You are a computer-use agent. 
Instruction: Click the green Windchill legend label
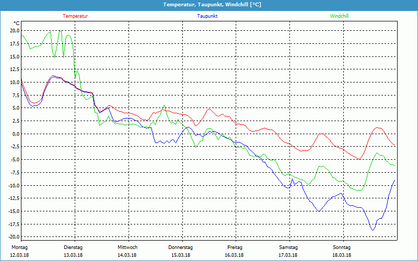click(x=339, y=16)
